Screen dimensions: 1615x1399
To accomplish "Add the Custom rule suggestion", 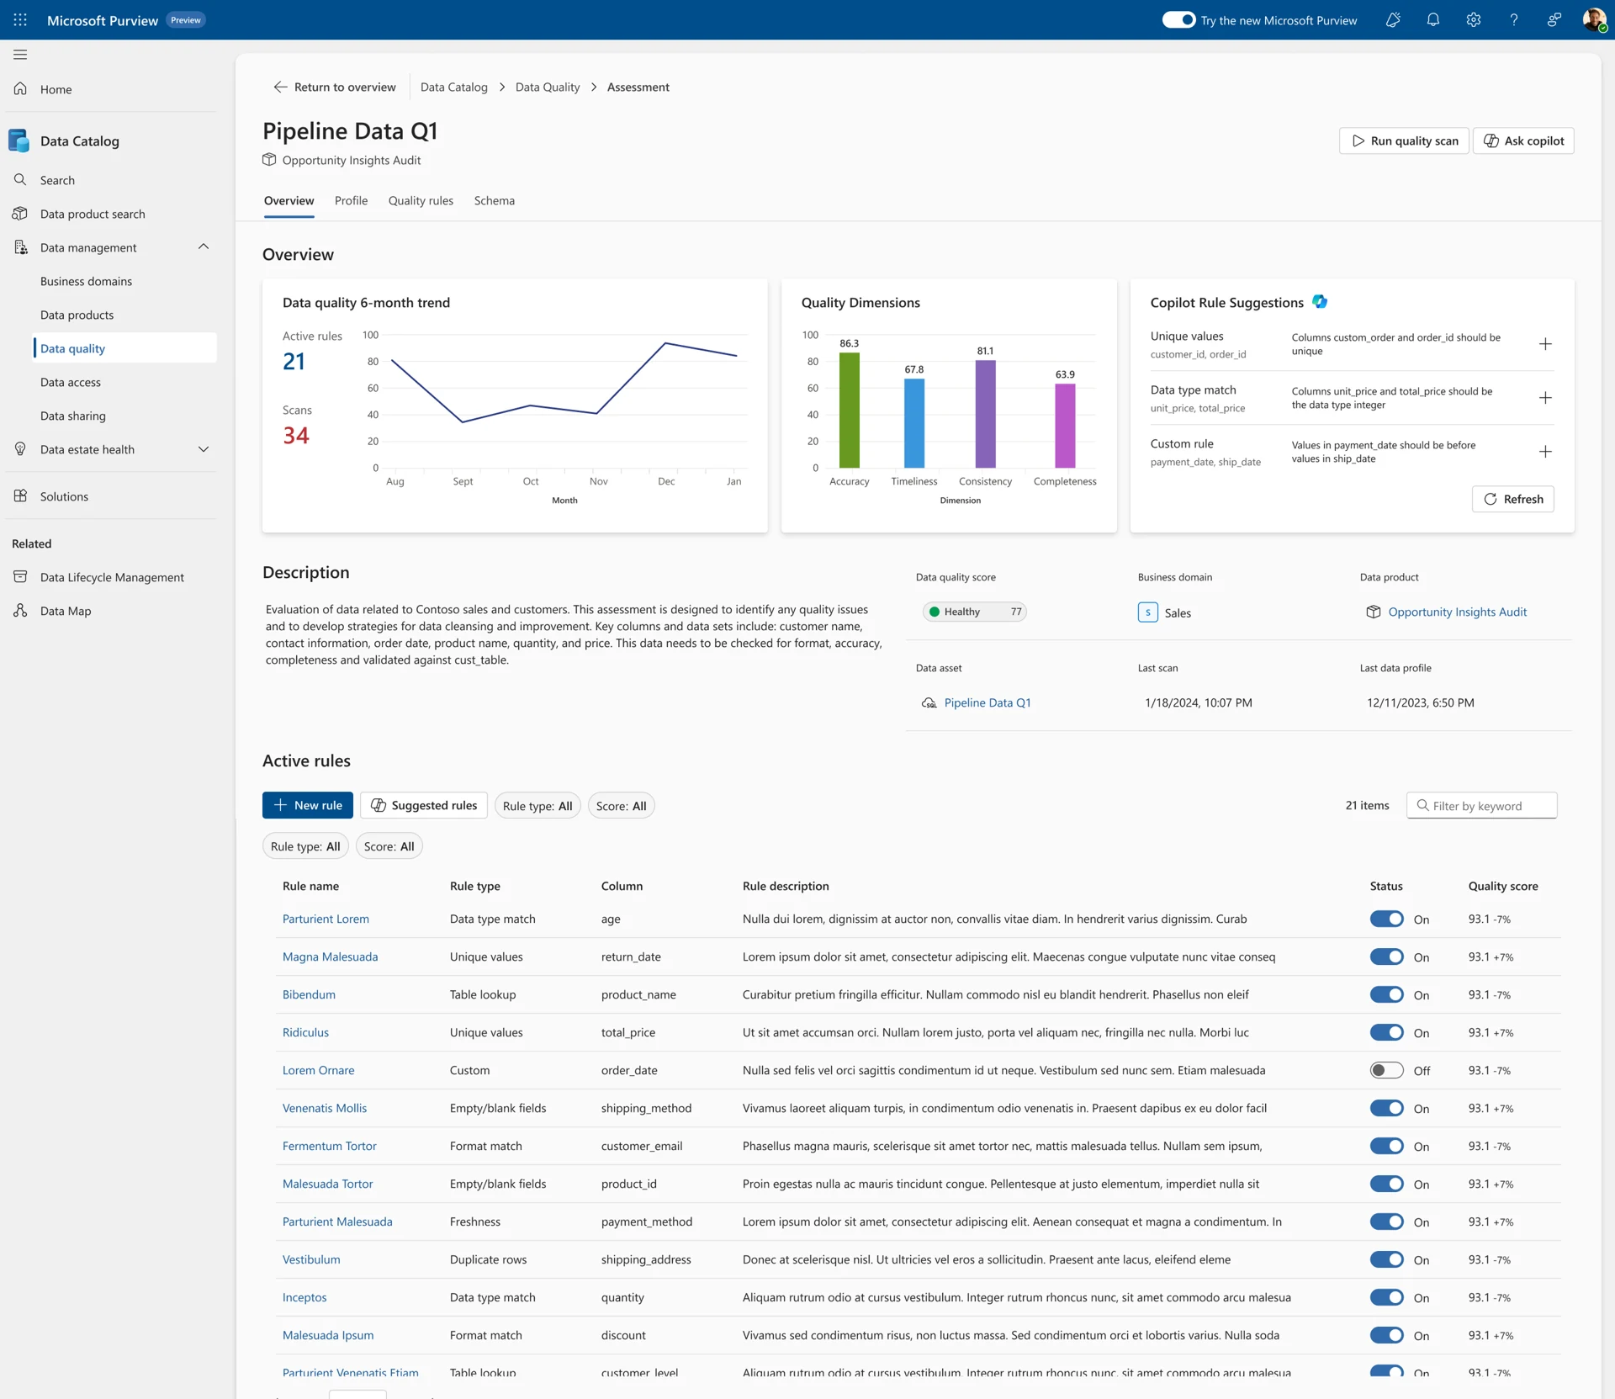I will [1545, 452].
